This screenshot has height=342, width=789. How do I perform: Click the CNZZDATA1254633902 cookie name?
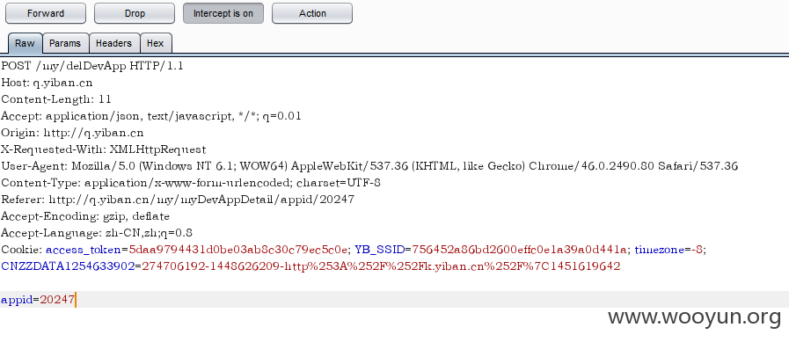[x=68, y=266]
